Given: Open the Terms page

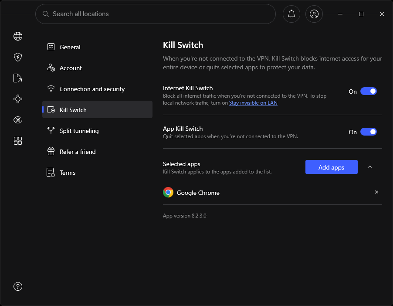Looking at the screenshot, I should [97, 173].
